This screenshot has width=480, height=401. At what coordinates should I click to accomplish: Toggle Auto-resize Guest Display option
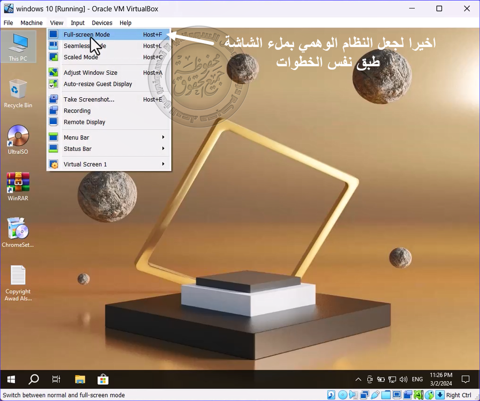[98, 84]
